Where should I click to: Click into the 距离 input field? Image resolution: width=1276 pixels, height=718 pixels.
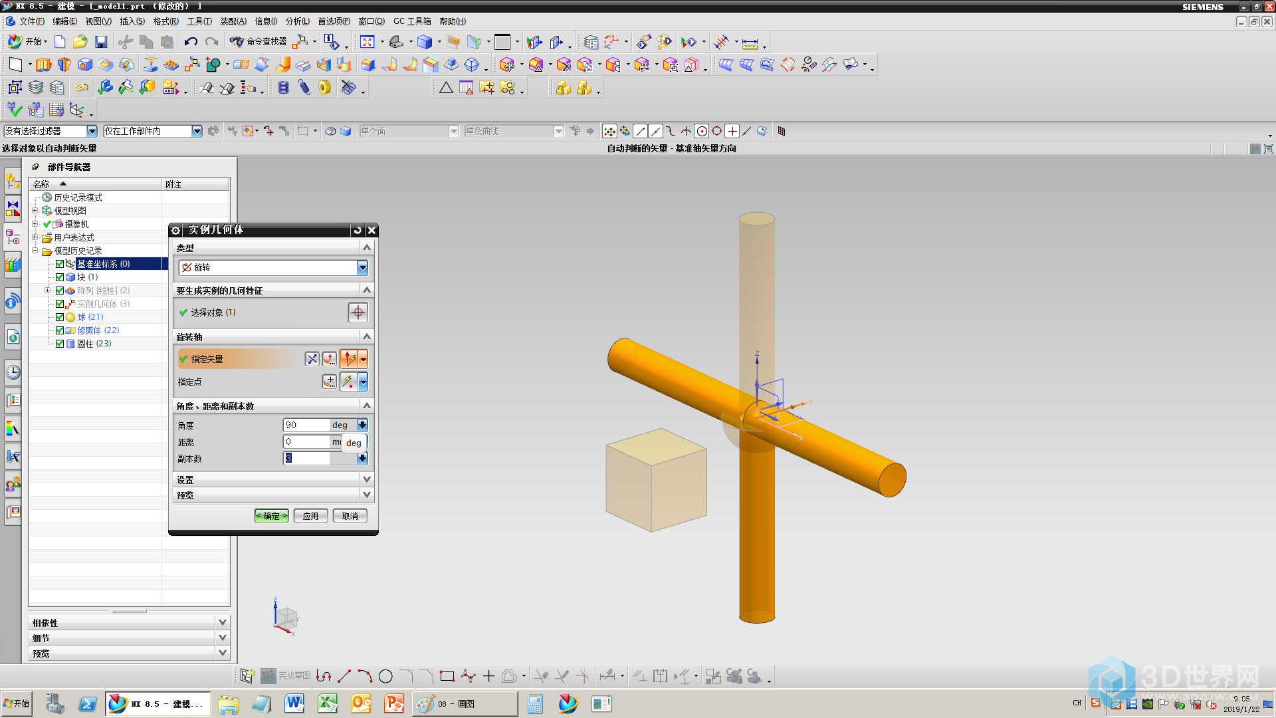tap(306, 441)
